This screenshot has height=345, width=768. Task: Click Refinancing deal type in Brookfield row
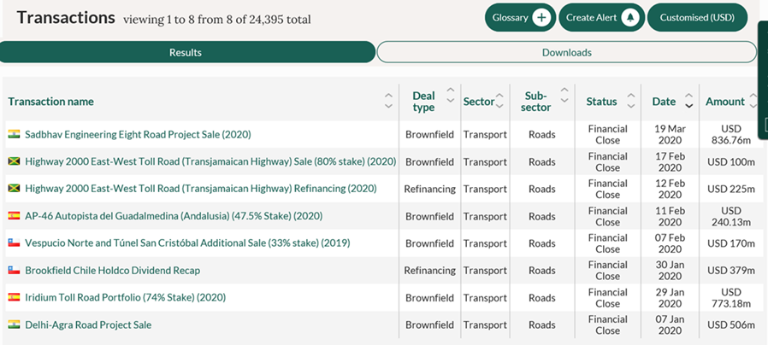tap(429, 271)
